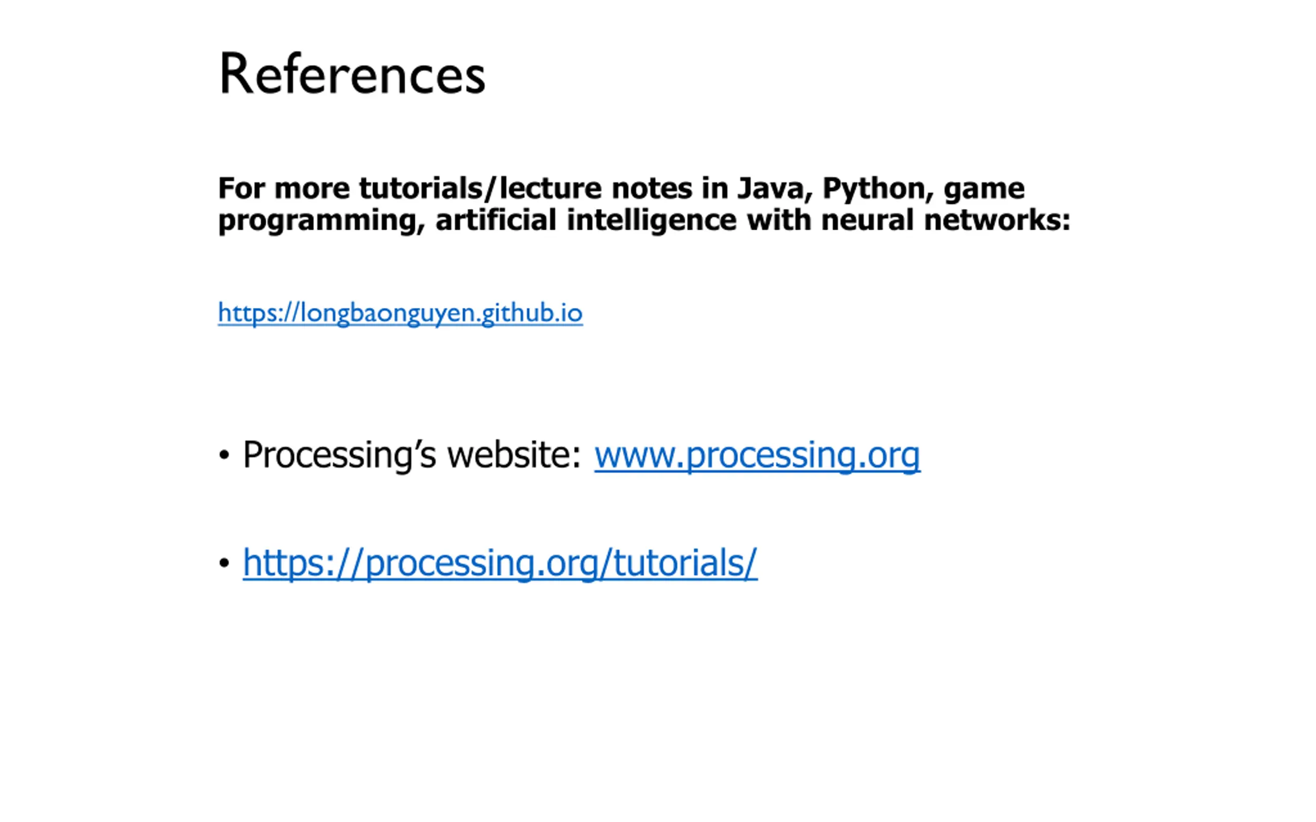
Task: Click the References slide title
Action: point(352,74)
